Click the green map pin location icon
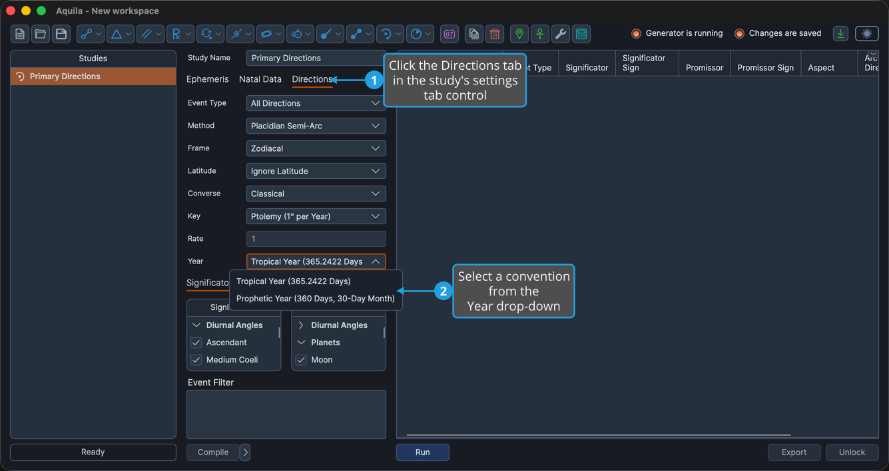 (519, 34)
